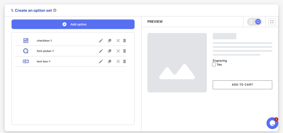
Task: Expand the preview to fullscreen
Action: [272, 22]
